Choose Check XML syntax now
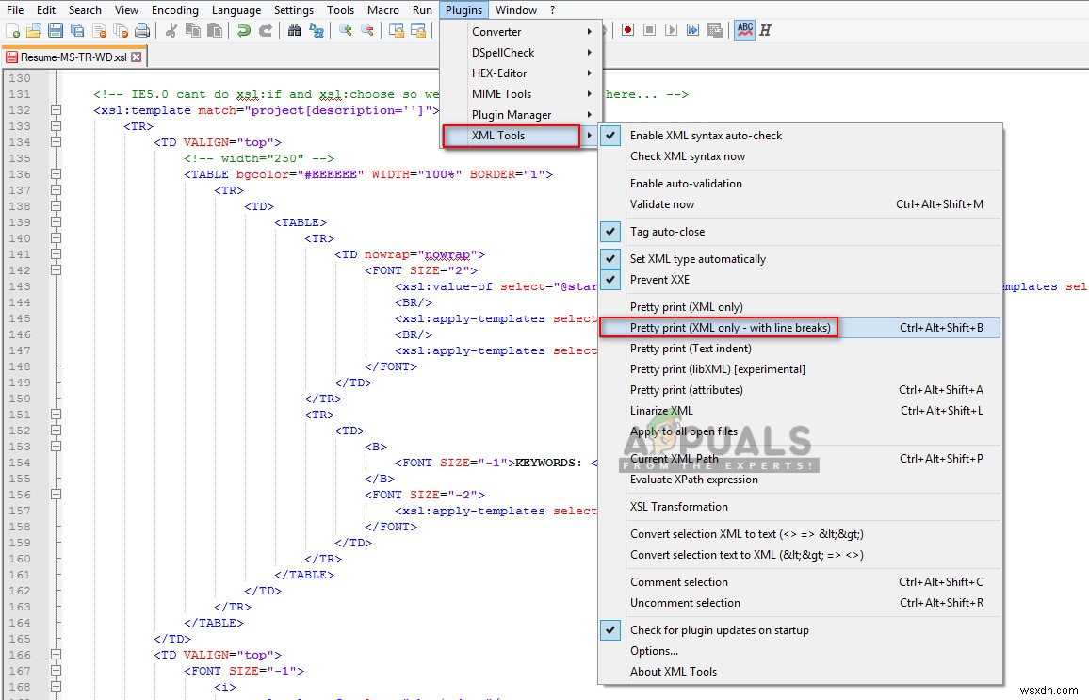This screenshot has height=700, width=1089. (800, 156)
